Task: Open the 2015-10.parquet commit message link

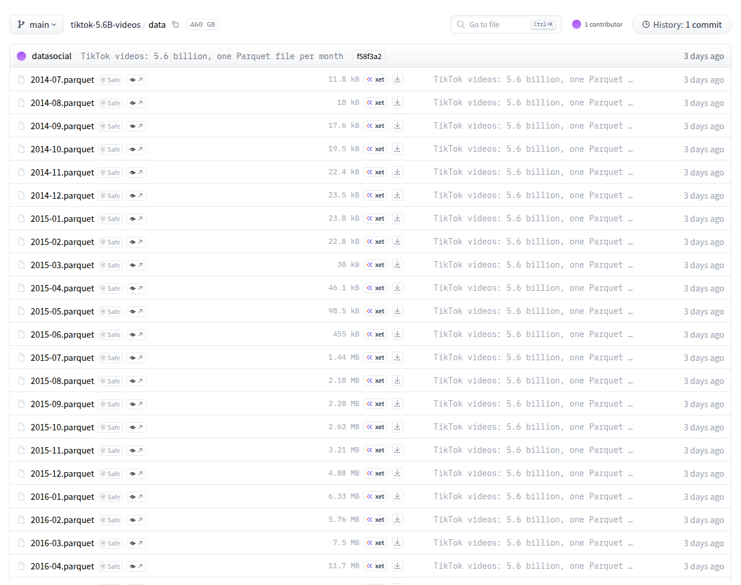Action: pyautogui.click(x=533, y=427)
